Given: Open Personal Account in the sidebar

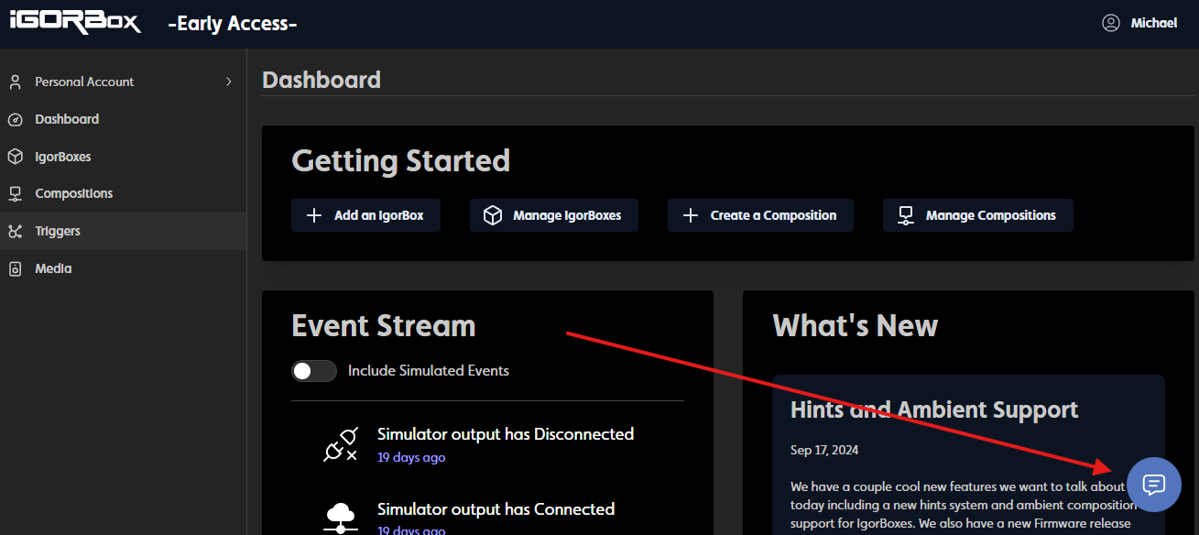Looking at the screenshot, I should tap(84, 82).
